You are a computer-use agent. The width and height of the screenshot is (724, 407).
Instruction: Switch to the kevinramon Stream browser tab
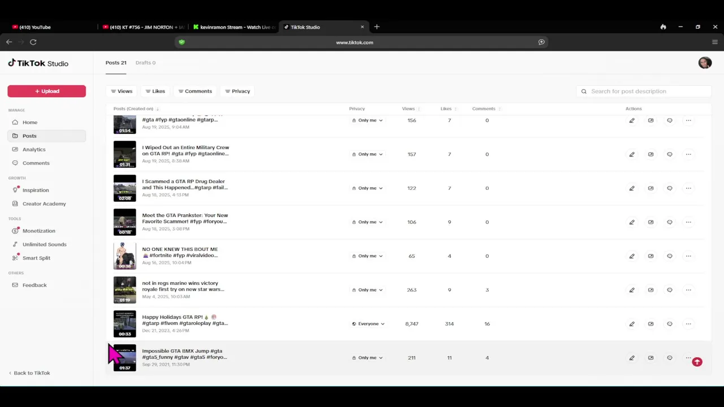point(235,27)
